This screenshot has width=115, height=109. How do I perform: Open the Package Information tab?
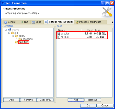point(90,22)
